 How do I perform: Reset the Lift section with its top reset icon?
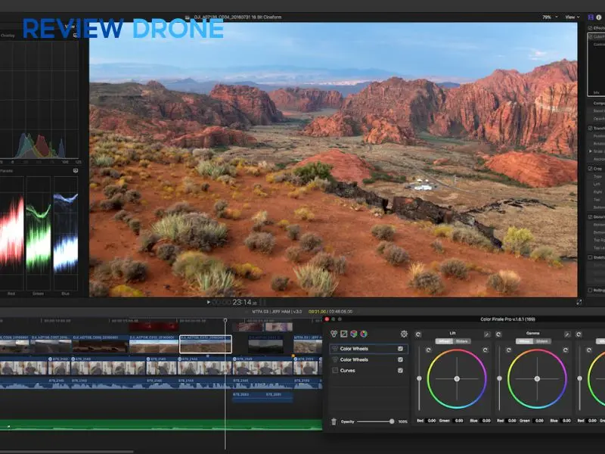pyautogui.click(x=418, y=334)
